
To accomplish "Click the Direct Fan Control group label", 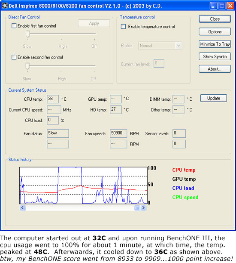I will point(24,17).
